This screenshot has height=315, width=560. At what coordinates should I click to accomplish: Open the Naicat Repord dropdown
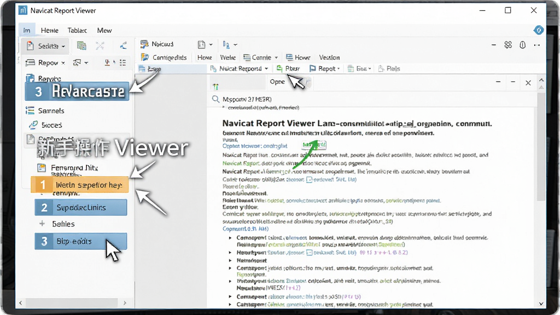coord(239,68)
